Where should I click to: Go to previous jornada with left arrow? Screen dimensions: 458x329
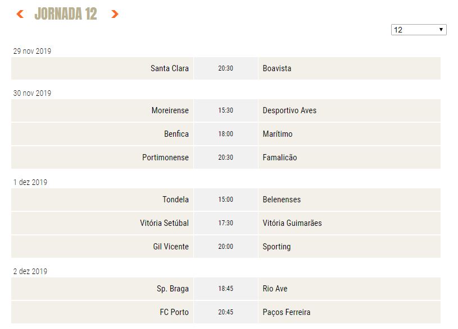(20, 14)
